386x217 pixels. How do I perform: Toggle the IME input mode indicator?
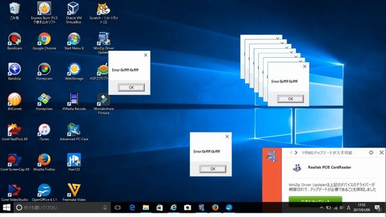(349, 207)
